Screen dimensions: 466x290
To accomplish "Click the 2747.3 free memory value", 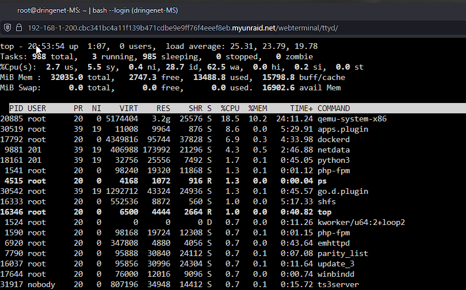I will tap(143, 78).
